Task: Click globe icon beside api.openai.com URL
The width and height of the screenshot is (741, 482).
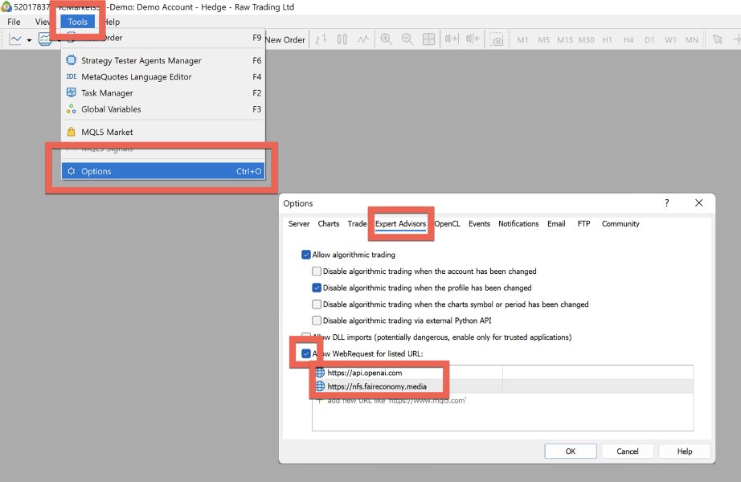Action: 320,373
